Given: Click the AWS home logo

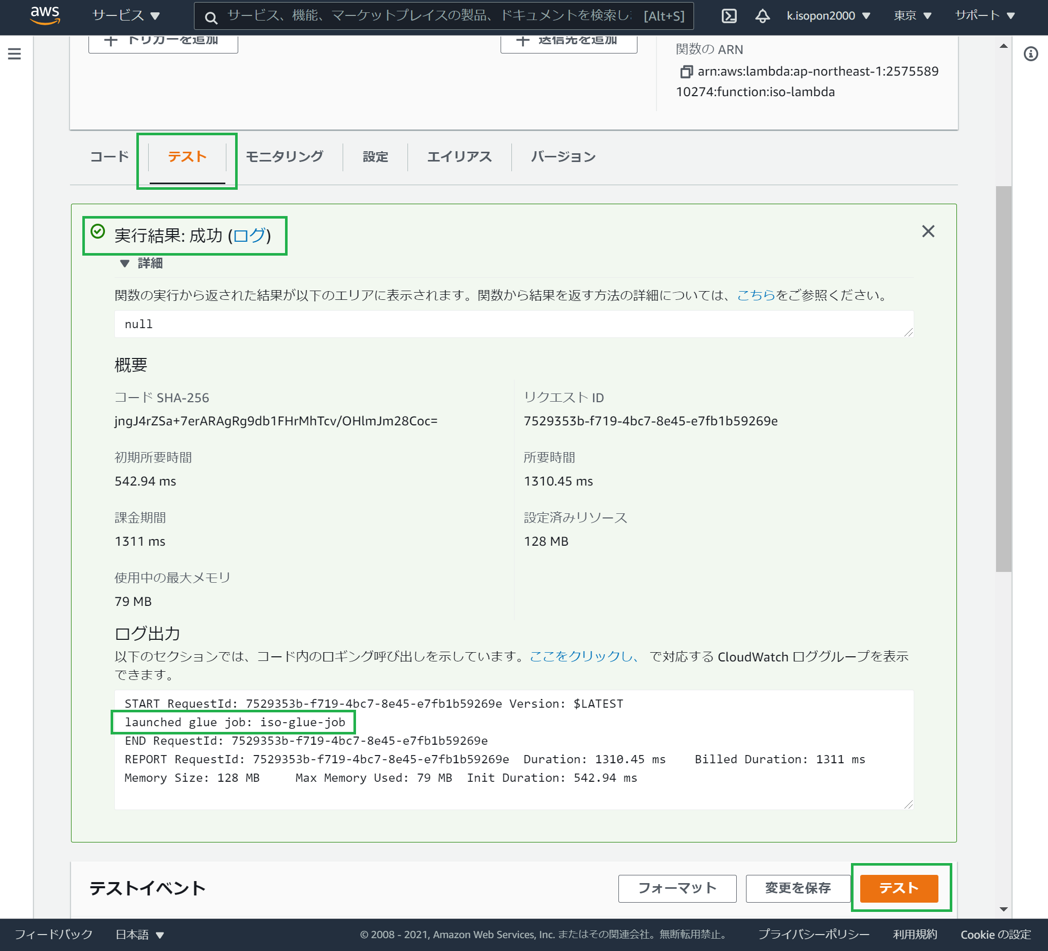Looking at the screenshot, I should pos(45,15).
